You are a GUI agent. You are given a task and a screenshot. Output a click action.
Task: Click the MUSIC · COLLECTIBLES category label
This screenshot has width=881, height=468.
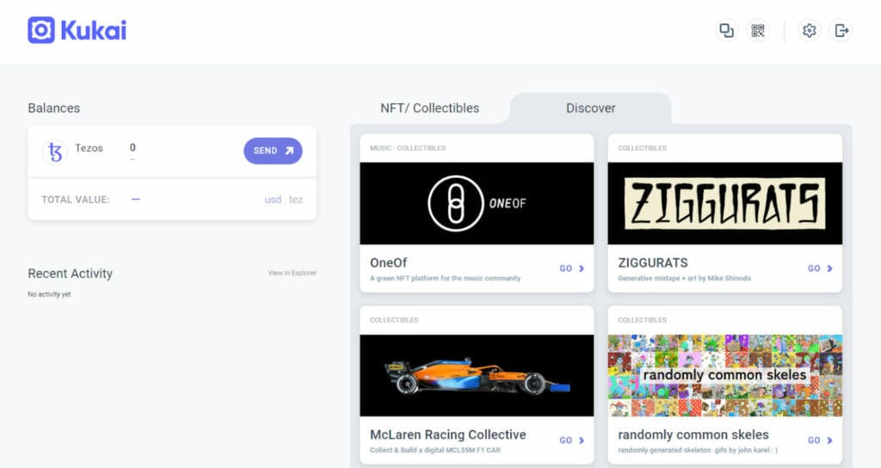tap(407, 148)
